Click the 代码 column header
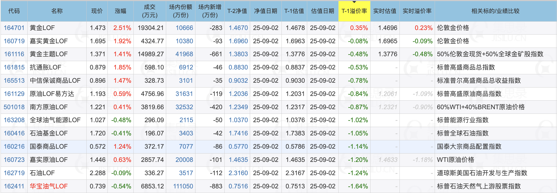This screenshot has width=557, height=193. [x=14, y=11]
